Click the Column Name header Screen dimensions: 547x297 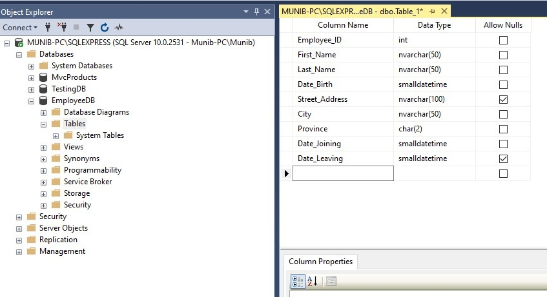pos(343,25)
